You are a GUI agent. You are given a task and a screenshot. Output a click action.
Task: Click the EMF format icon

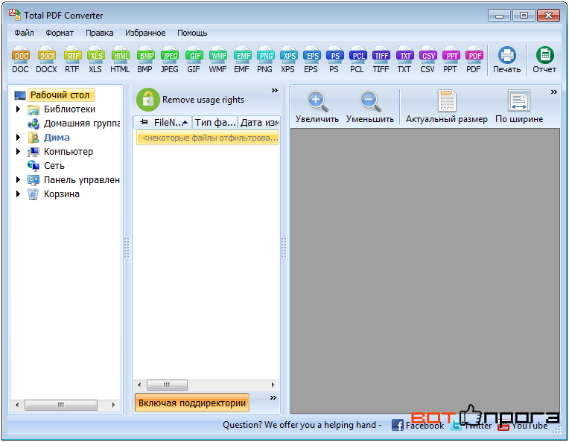pyautogui.click(x=242, y=60)
